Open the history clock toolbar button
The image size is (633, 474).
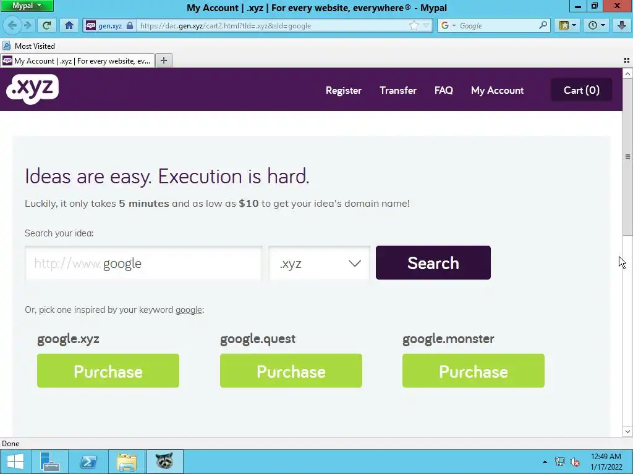[597, 25]
